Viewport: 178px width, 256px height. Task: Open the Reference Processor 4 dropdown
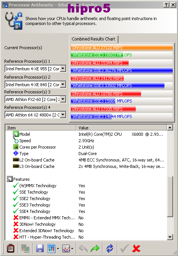[x=63, y=115]
